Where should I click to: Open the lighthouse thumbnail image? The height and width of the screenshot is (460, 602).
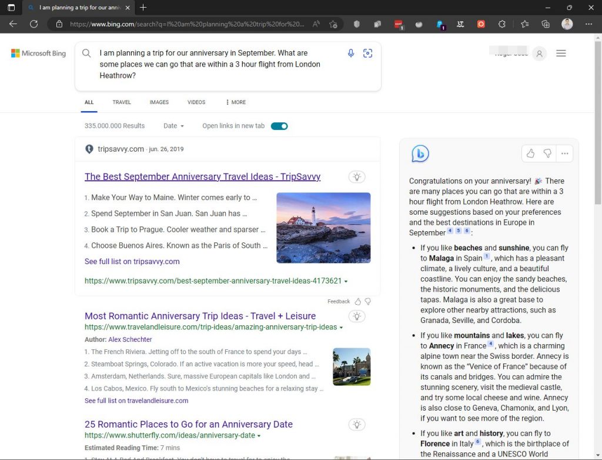click(x=324, y=228)
